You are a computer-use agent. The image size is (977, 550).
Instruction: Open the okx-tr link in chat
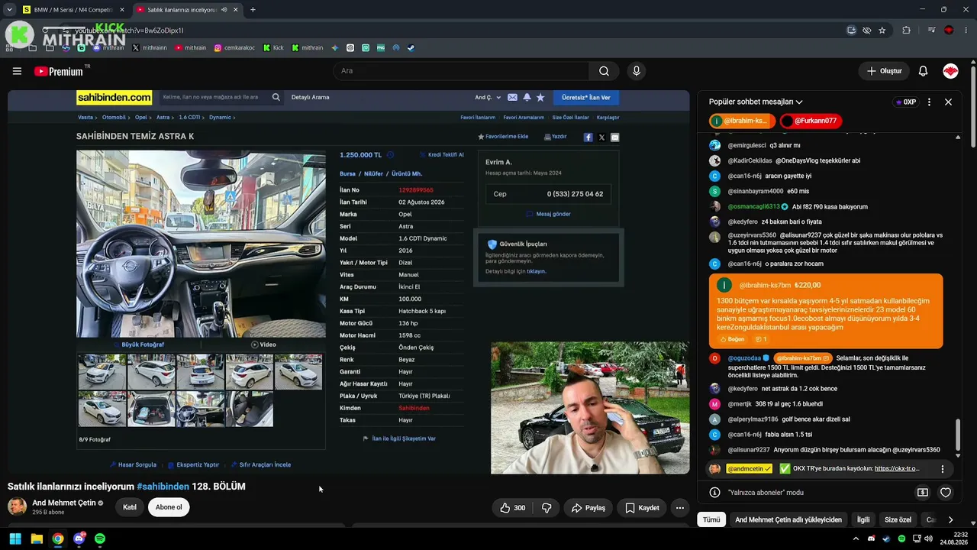click(x=897, y=468)
